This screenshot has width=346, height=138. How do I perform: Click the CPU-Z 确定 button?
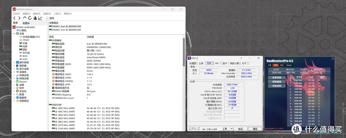[255, 129]
